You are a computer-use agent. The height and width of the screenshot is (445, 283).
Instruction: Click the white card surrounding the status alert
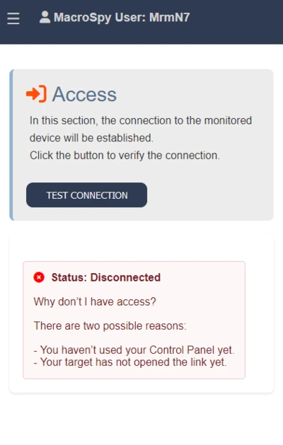[260, 313]
